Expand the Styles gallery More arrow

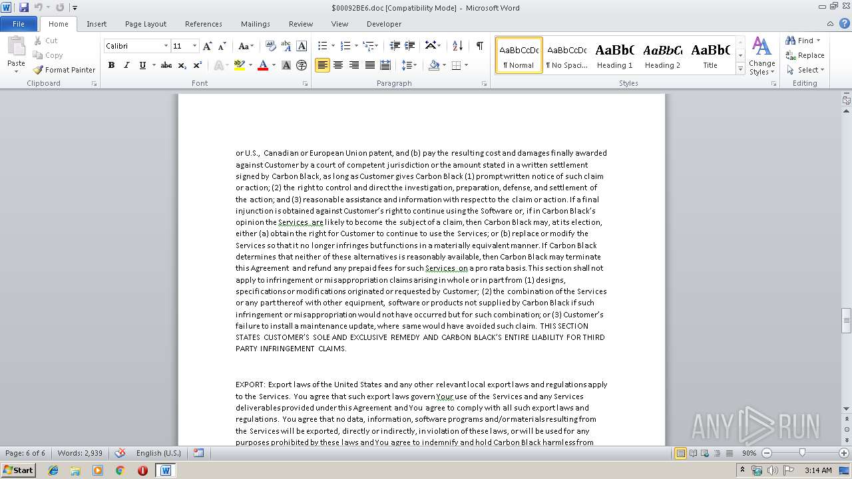(x=740, y=69)
